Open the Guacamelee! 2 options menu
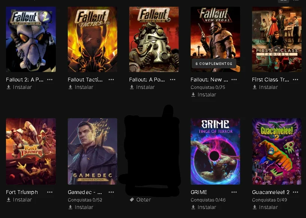The height and width of the screenshot is (218, 306). tap(296, 192)
